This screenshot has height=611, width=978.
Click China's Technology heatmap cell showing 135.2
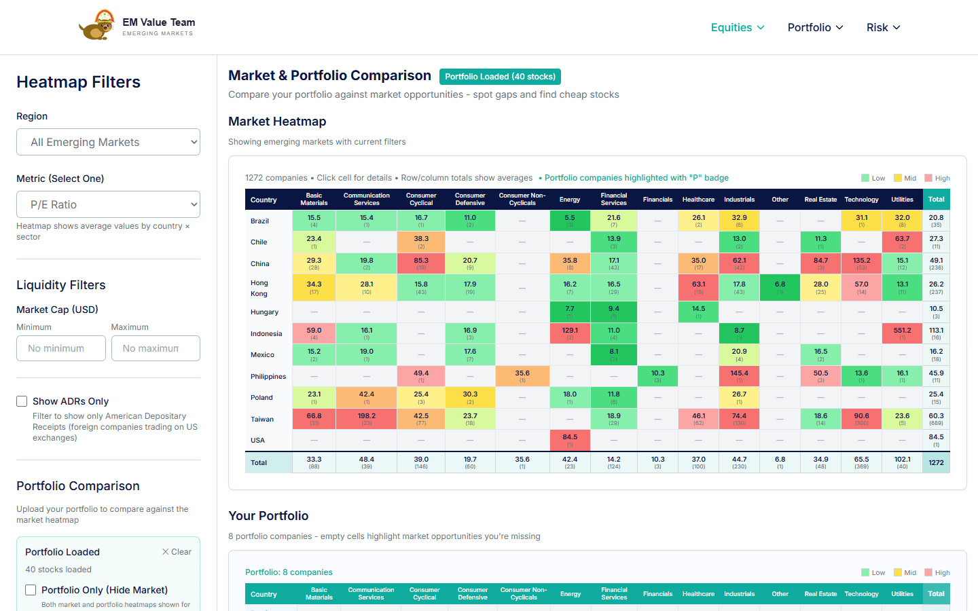(x=861, y=263)
